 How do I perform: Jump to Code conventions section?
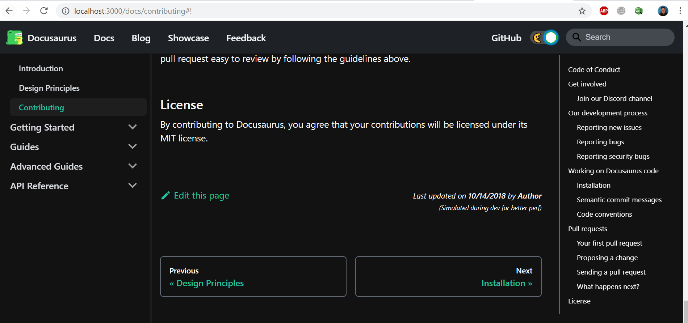point(604,214)
